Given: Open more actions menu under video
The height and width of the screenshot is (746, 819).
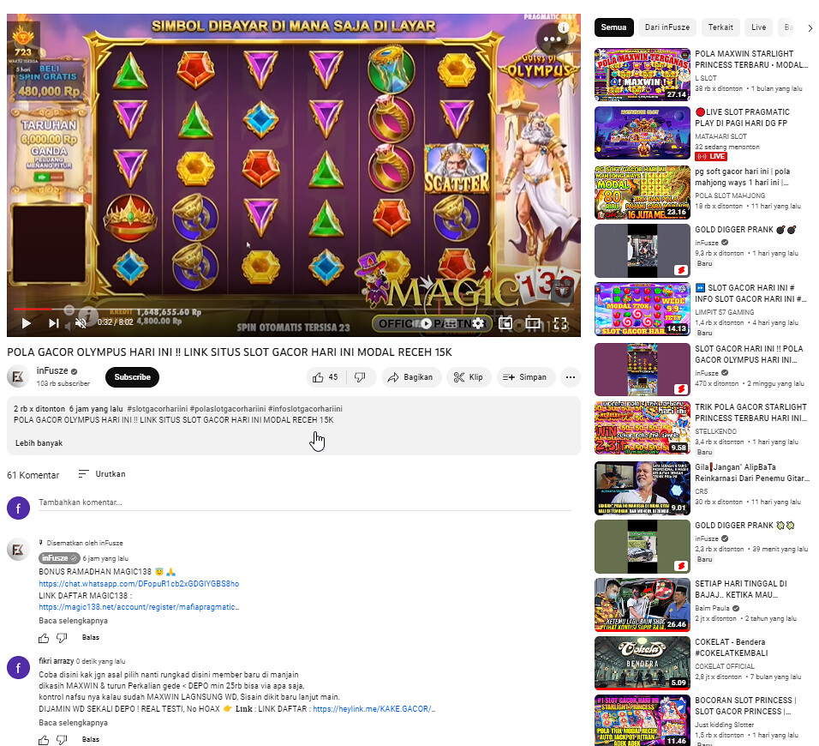Looking at the screenshot, I should 571,377.
